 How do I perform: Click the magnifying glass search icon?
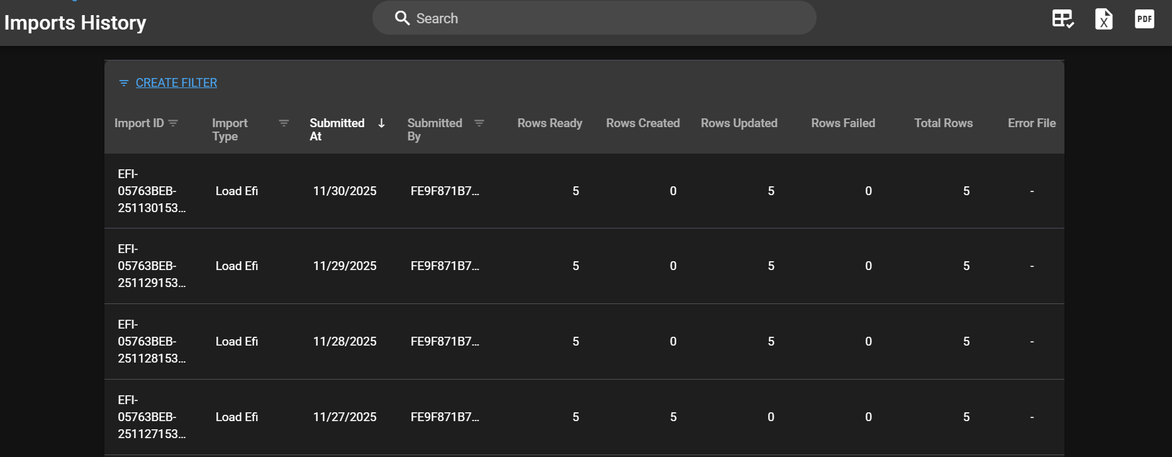[402, 18]
